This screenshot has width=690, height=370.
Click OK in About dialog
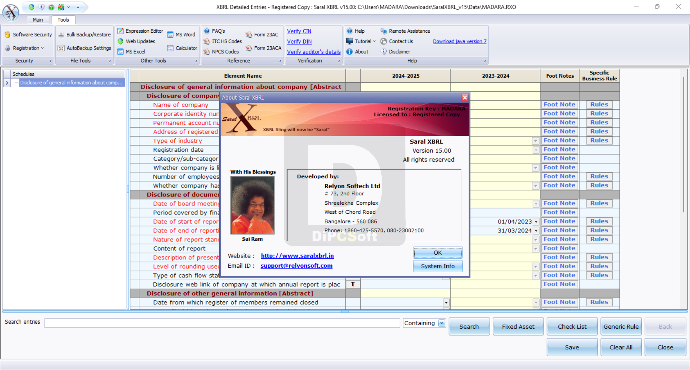438,253
